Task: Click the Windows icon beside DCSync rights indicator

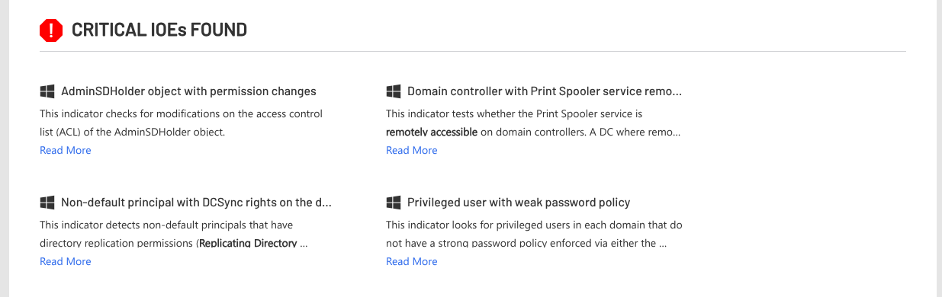Action: [x=47, y=203]
